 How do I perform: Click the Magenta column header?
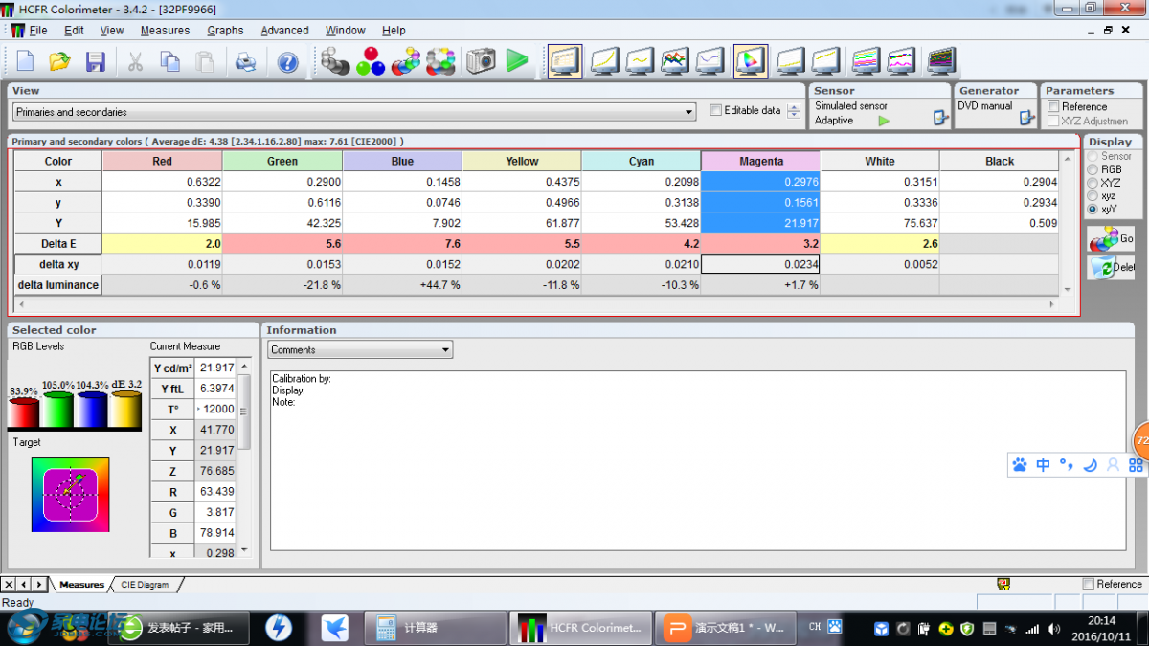click(760, 161)
